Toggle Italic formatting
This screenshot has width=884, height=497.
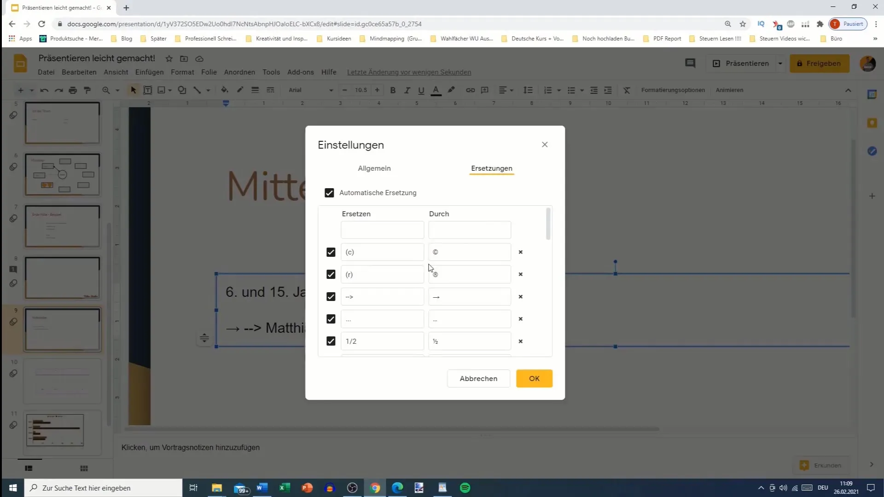[x=407, y=90]
